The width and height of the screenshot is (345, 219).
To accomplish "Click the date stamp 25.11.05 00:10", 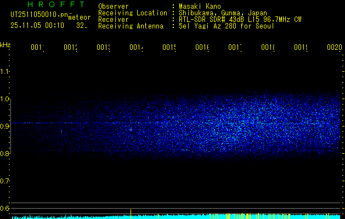I will (37, 25).
